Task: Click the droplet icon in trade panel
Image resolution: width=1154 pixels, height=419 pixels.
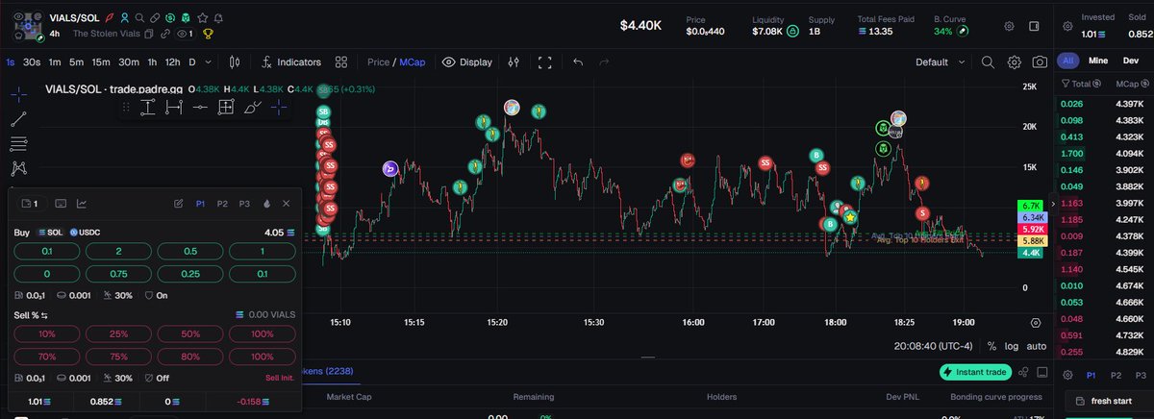Action: pos(266,204)
